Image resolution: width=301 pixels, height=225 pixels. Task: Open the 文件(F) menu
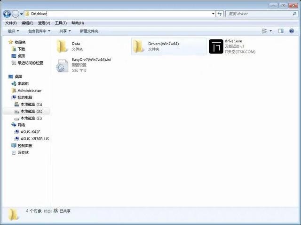click(x=11, y=23)
